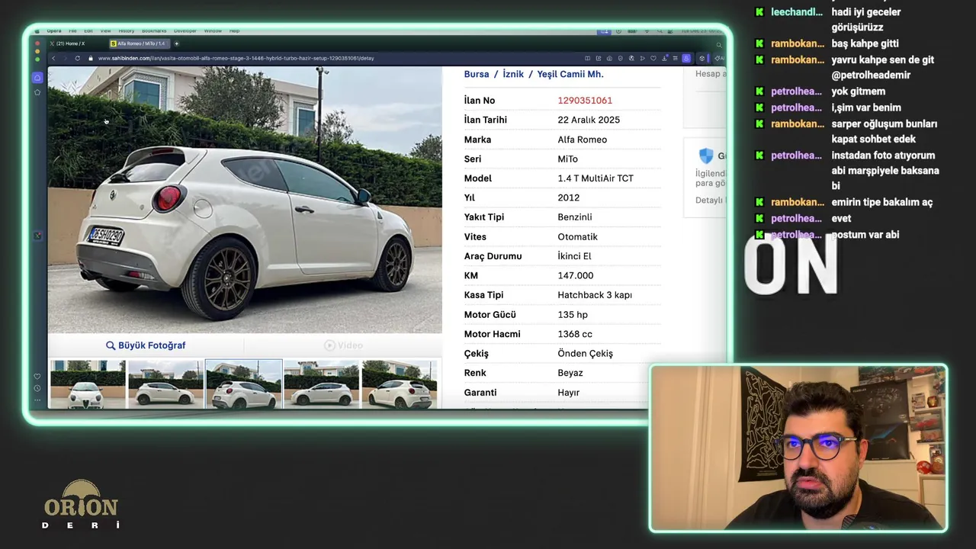Open a new tab with plus button
The image size is (976, 549).
(177, 43)
